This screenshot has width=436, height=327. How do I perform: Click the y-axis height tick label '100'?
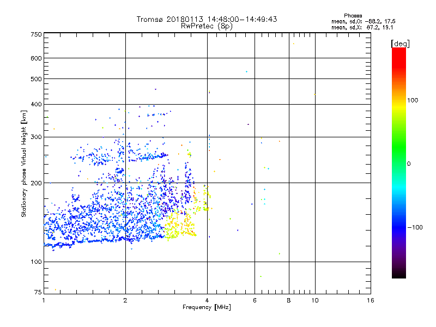tap(36, 262)
